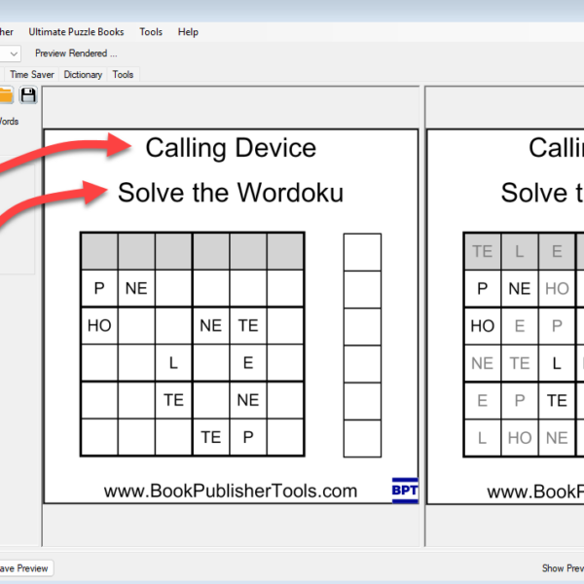This screenshot has height=584, width=584.
Task: Open the Help menu
Action: (188, 32)
